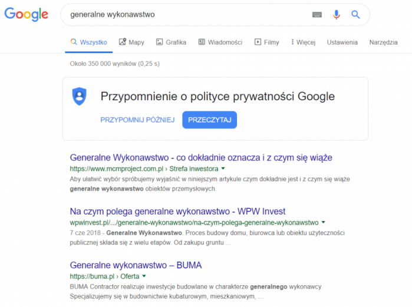Open the Więcej menu

coord(303,42)
